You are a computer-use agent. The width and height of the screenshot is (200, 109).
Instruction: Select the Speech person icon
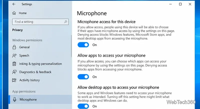coord(14,55)
